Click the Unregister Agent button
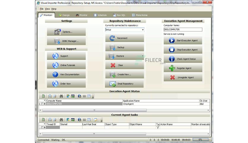This screenshot has width=248, height=143. tap(183, 77)
